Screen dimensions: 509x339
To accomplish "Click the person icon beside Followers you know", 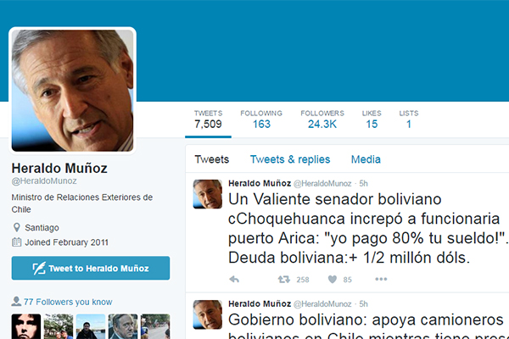I will [x=16, y=302].
